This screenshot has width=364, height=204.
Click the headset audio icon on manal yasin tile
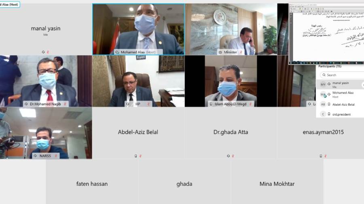tap(43, 52)
